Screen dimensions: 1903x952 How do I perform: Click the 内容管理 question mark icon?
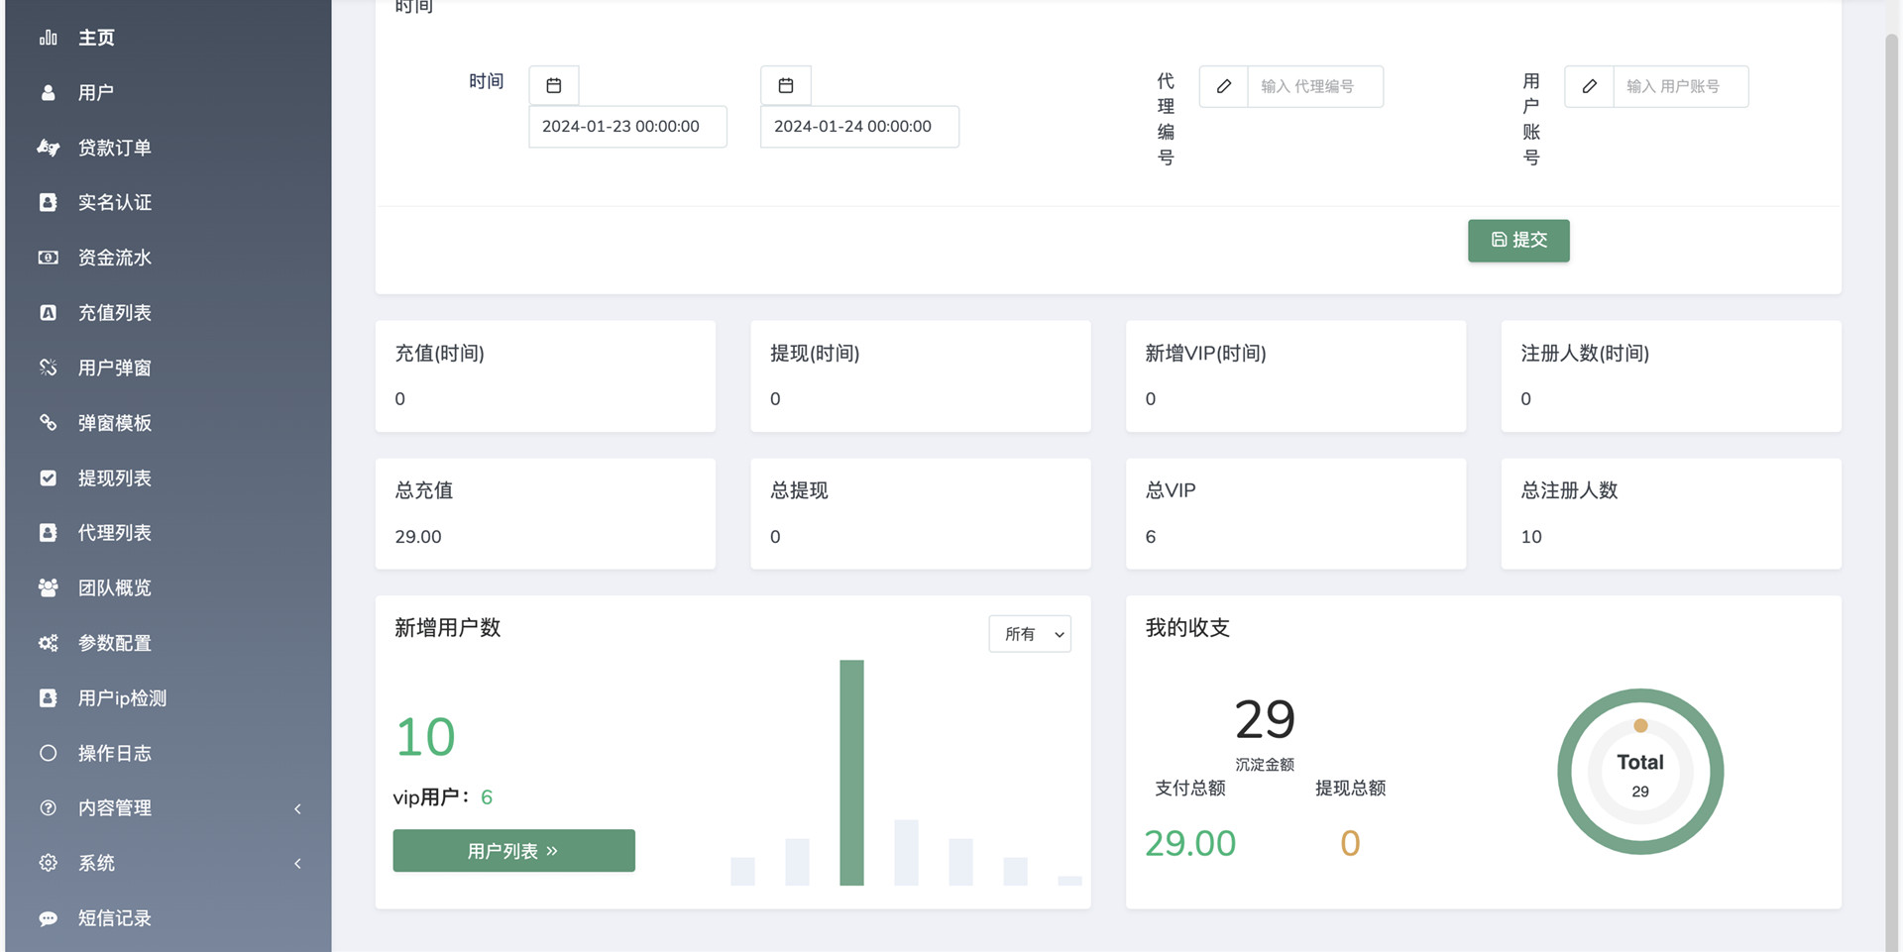coord(48,808)
